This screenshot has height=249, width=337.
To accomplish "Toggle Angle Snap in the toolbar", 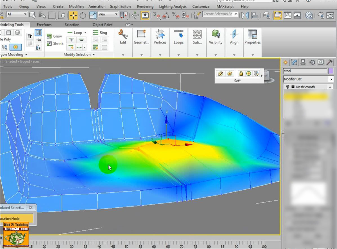I will [166, 15].
